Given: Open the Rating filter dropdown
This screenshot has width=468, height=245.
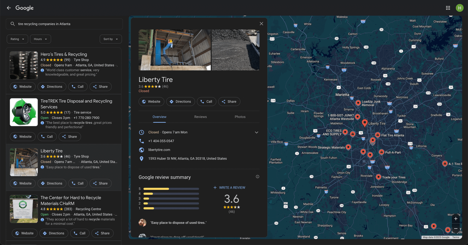Looking at the screenshot, I should [18, 39].
